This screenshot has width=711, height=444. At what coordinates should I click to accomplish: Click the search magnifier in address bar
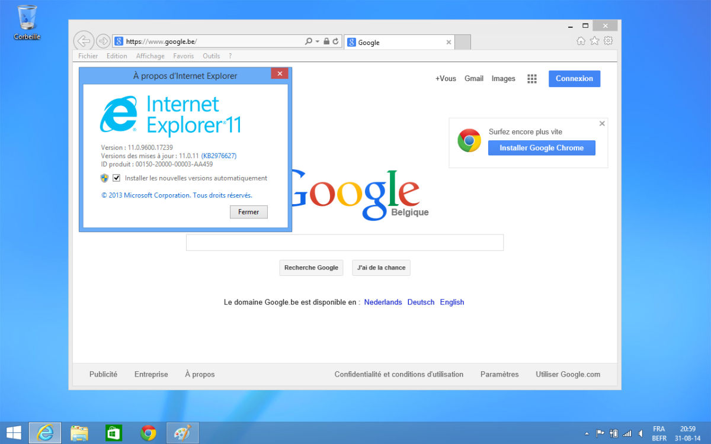308,41
